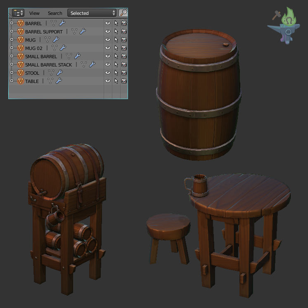Toggle renderability of SMALL BARREL
Image resolution: width=308 pixels, height=308 pixels.
(124, 56)
